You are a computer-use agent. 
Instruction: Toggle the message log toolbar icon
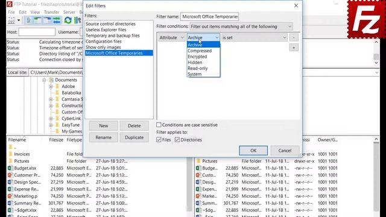28,20
